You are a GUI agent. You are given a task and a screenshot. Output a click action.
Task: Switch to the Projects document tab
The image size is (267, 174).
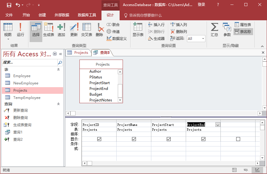click(78, 53)
